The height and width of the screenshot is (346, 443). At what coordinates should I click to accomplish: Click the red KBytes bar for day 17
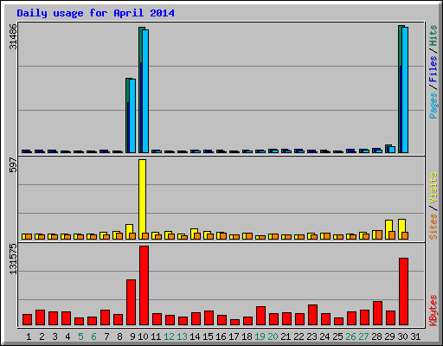coord(234,322)
